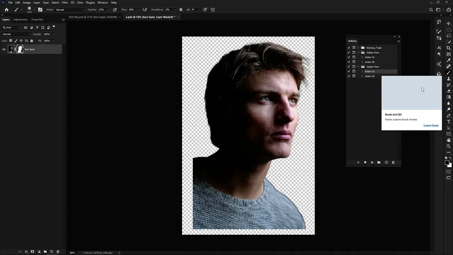Image resolution: width=453 pixels, height=255 pixels.
Task: Select the Move tool
Action: [x=449, y=23]
